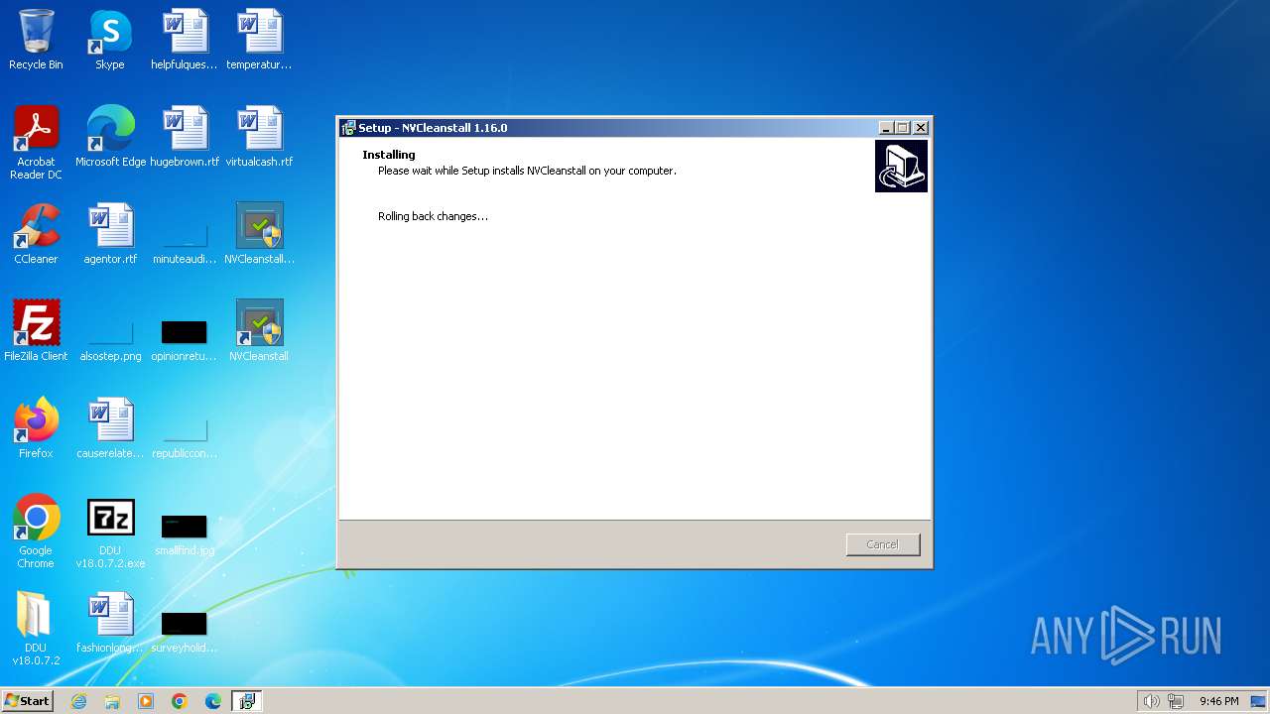Viewport: 1270px width, 714px height.
Task: Select the causerelate... Word document icon
Action: [x=110, y=428]
